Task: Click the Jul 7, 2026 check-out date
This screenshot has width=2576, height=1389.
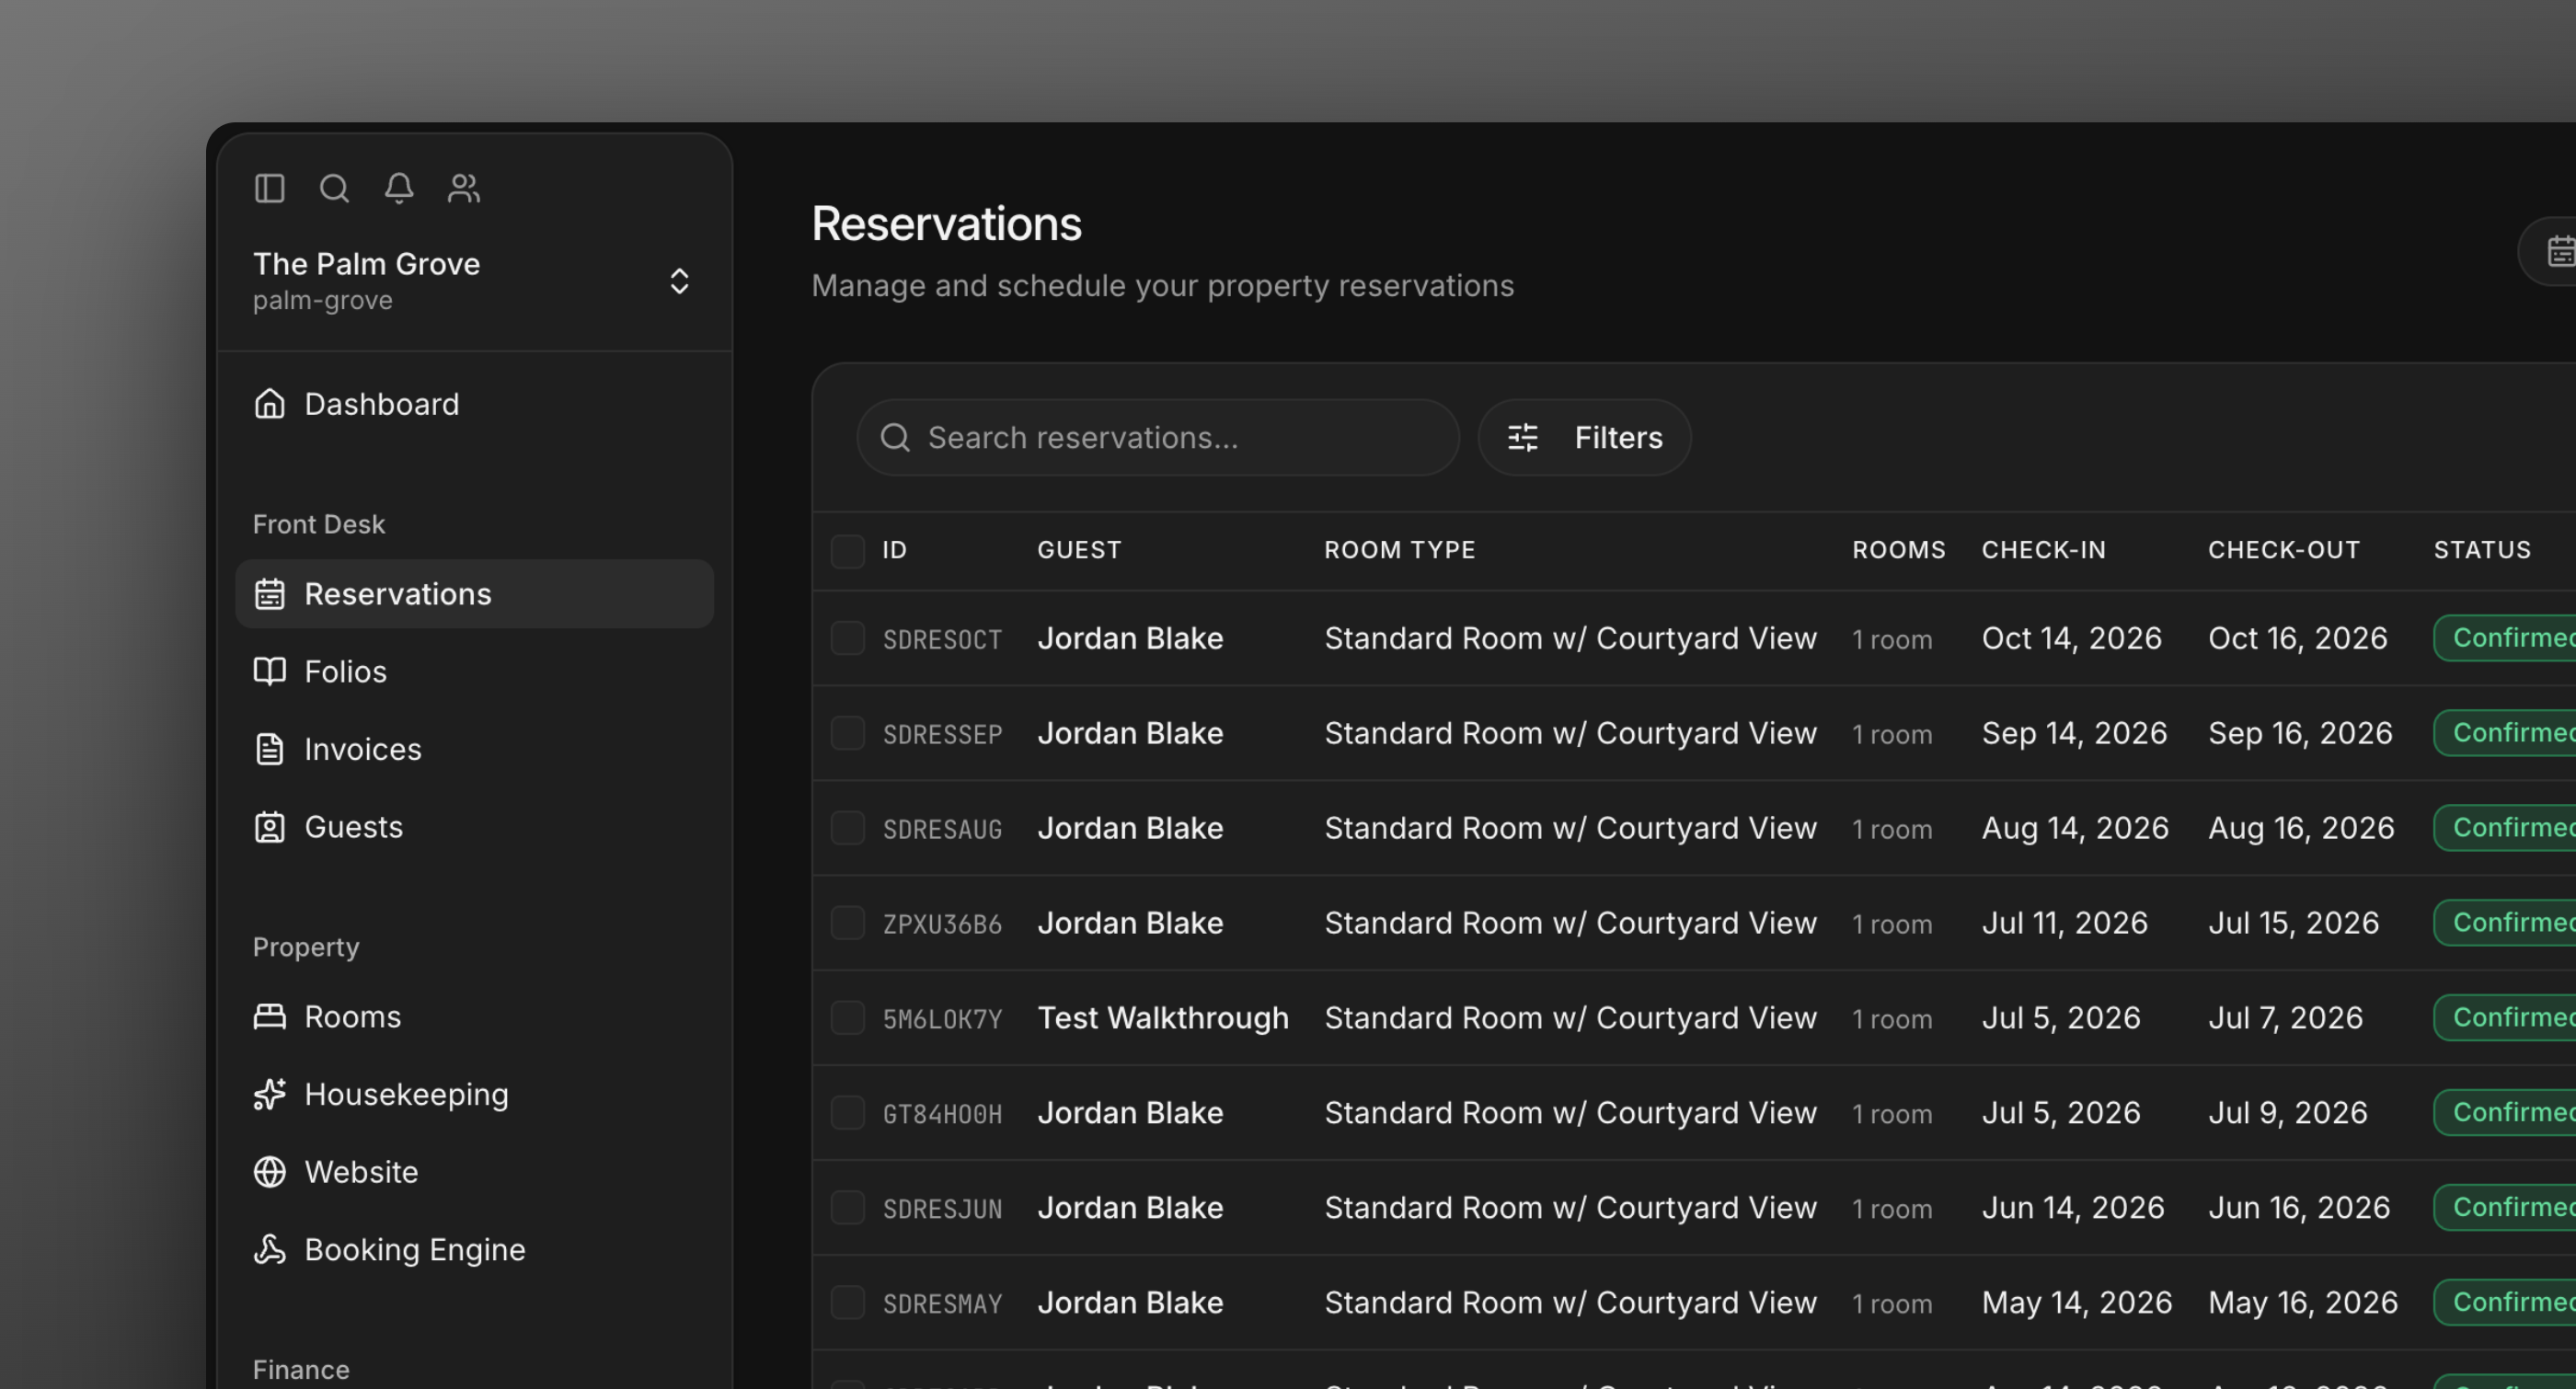Action: pyautogui.click(x=2285, y=1018)
